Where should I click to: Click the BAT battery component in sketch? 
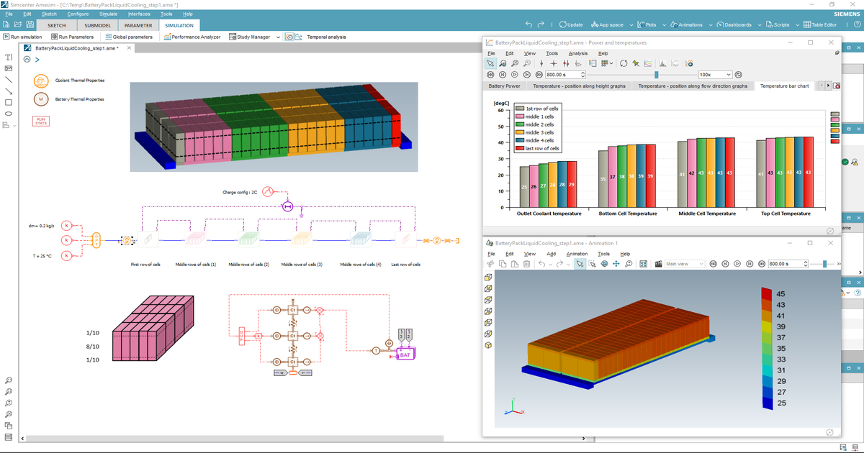pyautogui.click(x=405, y=354)
